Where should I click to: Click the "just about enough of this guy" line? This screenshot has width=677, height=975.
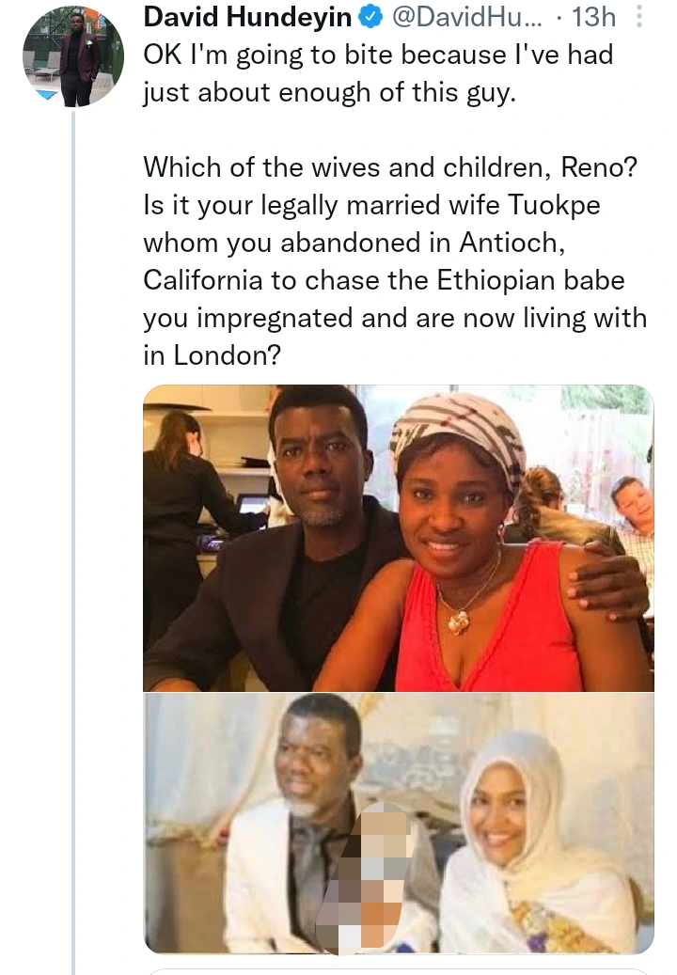(329, 94)
